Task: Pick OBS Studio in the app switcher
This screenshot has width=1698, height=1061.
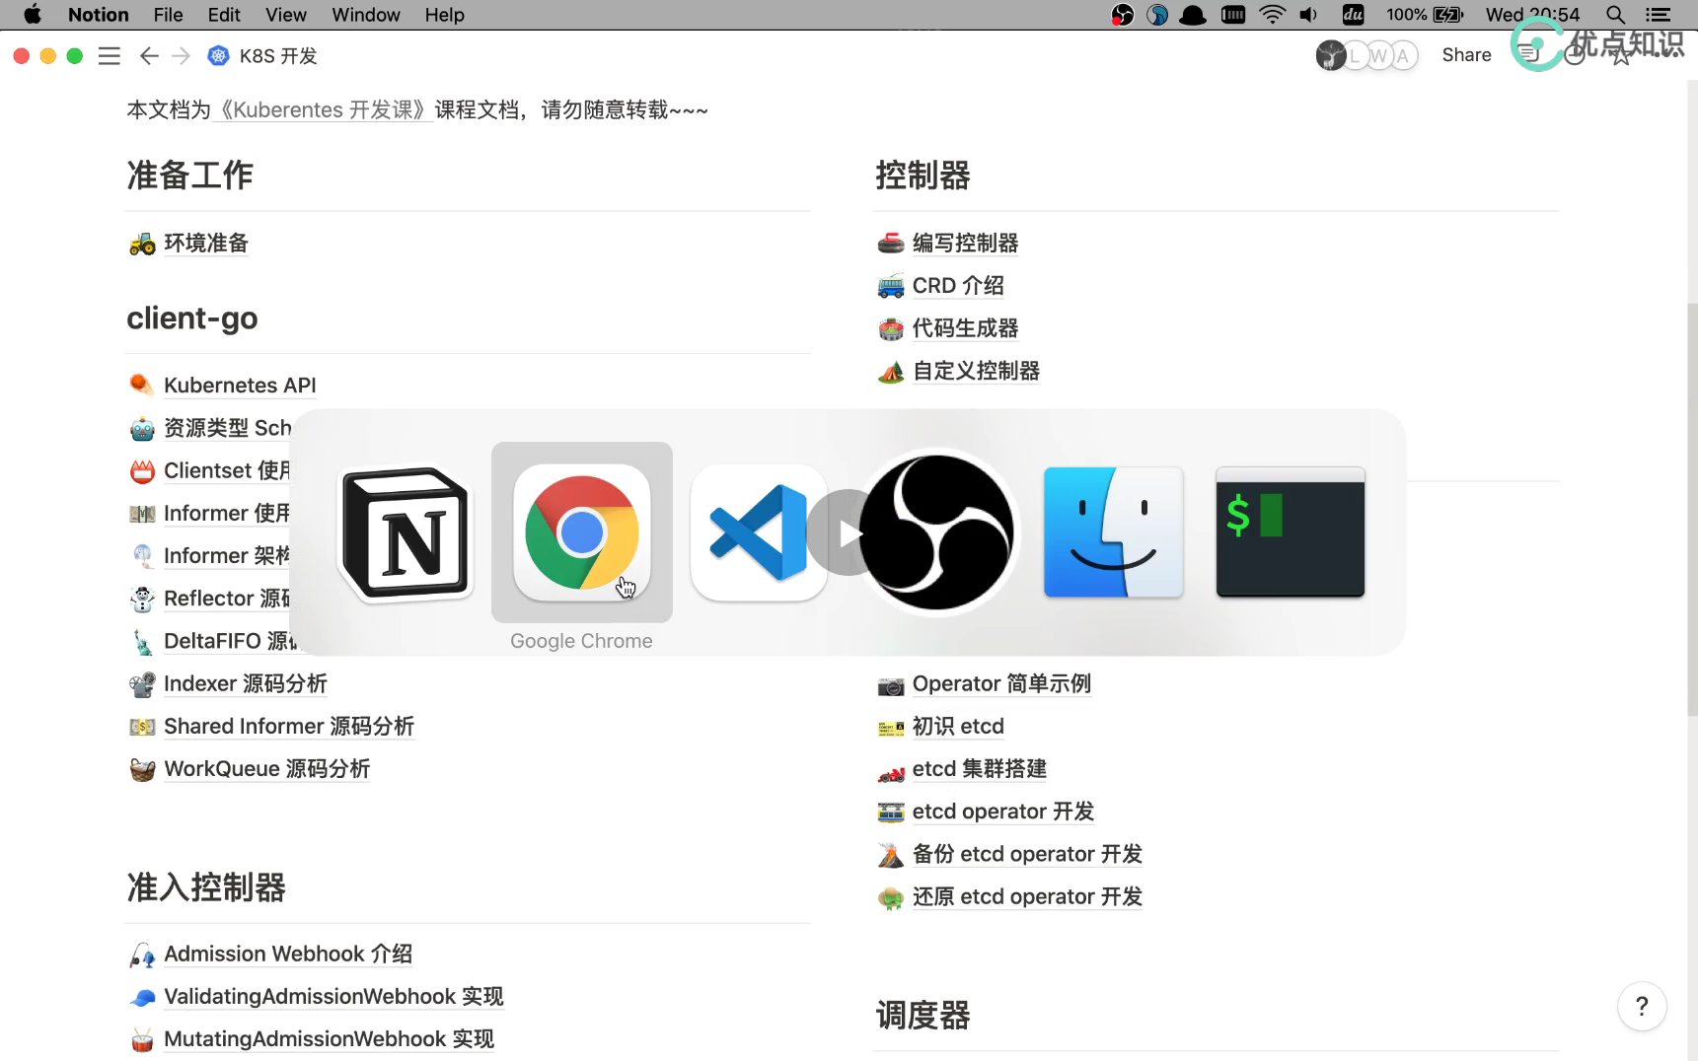Action: (936, 532)
